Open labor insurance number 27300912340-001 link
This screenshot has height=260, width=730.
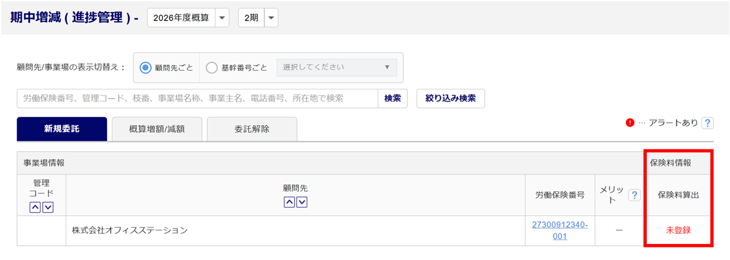(x=560, y=230)
